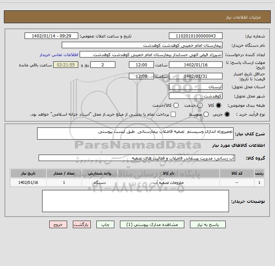Select the متوسط purchase type radio
The width and height of the screenshot is (275, 266).
tap(206, 114)
